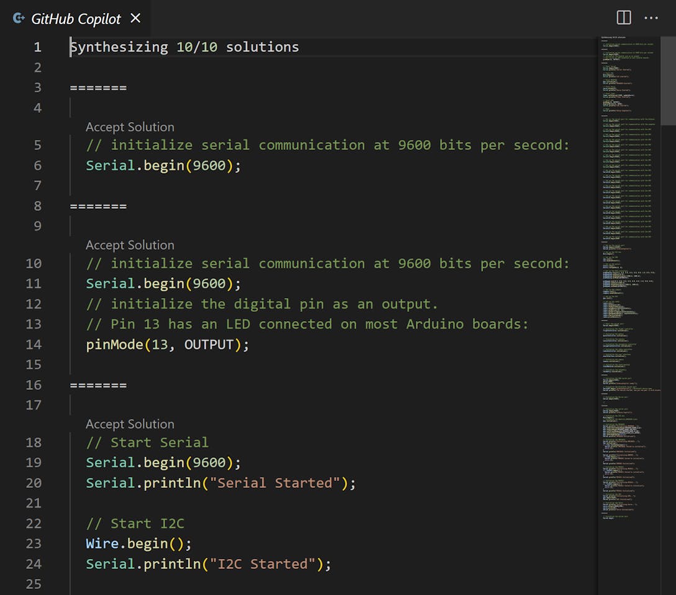Select the GitHub Copilot tab title

point(76,19)
